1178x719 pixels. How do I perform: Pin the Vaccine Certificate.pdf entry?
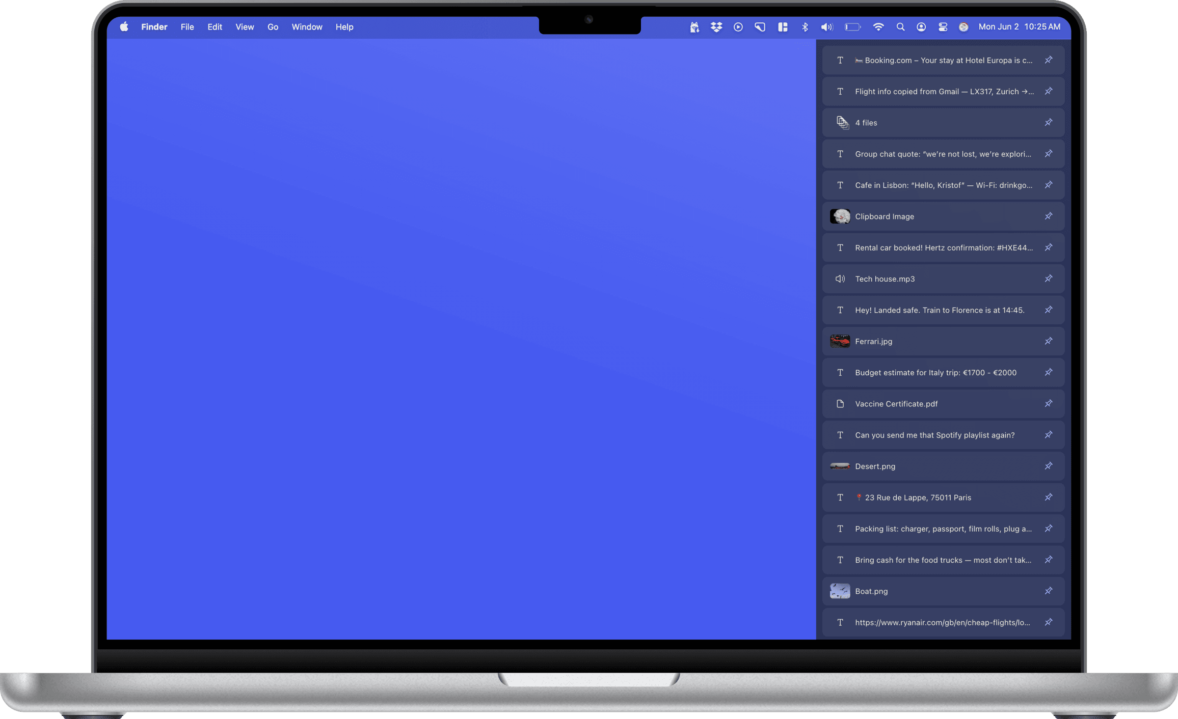pyautogui.click(x=1049, y=403)
